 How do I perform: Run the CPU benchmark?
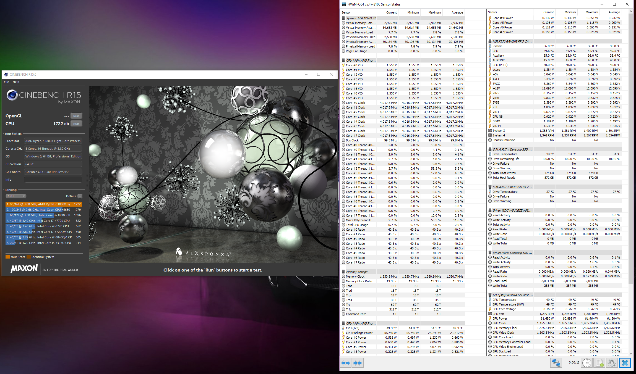point(76,124)
